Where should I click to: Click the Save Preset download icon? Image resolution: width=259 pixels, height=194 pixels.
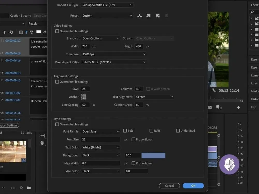click(139, 16)
